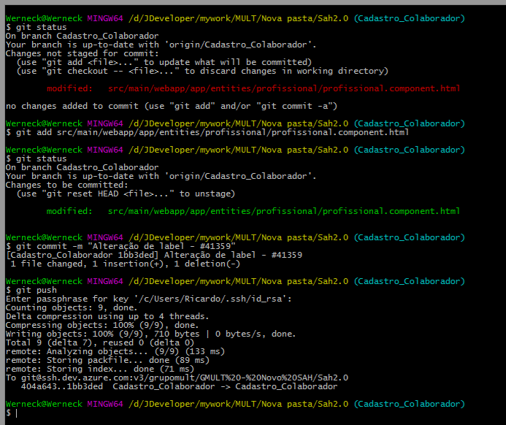Click the 'remote: Storing packfile... done' line
506x425 pixels.
(x=107, y=360)
